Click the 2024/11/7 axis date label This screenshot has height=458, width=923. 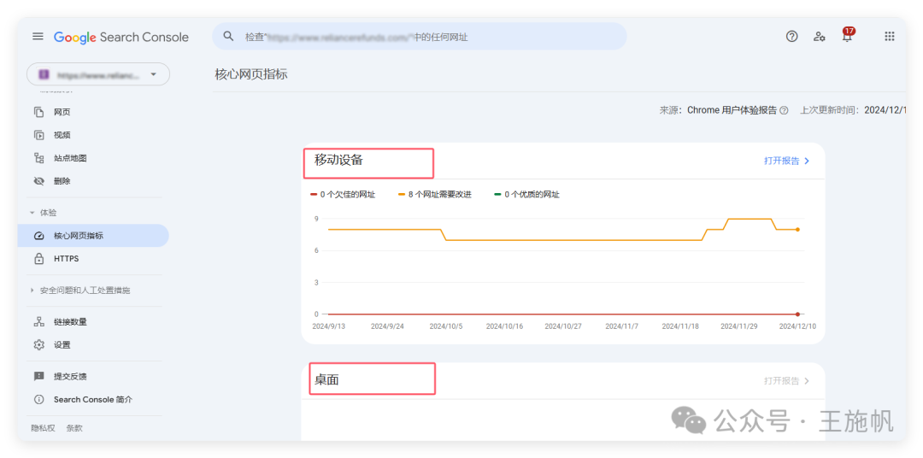[621, 326]
